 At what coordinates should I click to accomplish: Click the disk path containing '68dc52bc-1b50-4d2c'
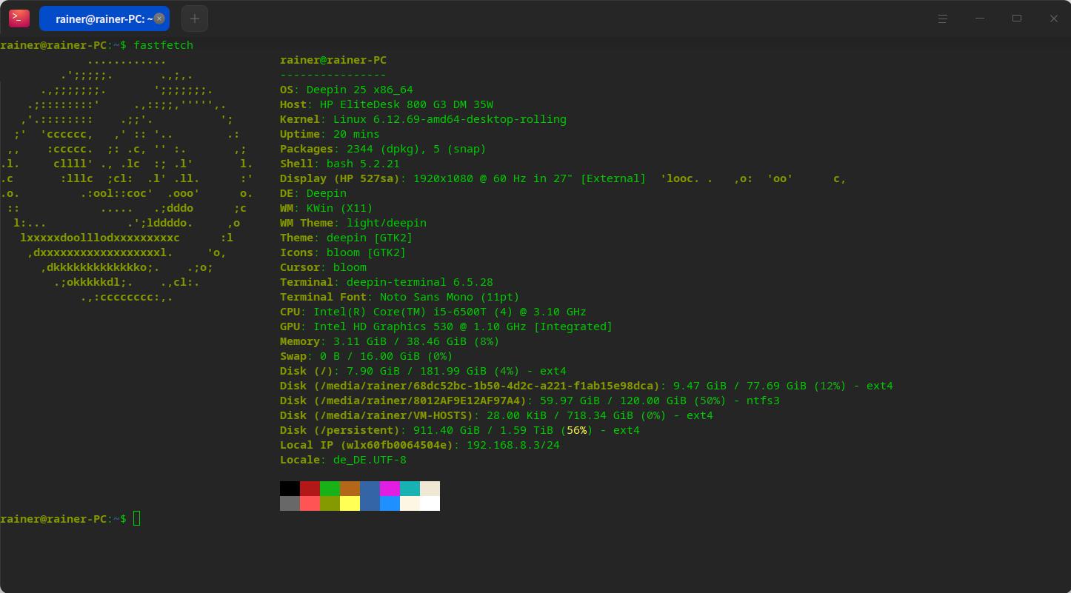click(x=487, y=386)
